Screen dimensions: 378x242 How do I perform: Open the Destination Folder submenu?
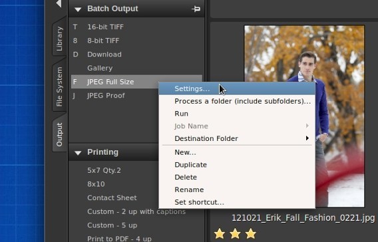click(237, 138)
